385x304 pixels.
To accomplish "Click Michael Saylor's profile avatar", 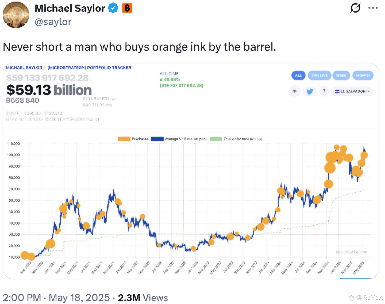I will tap(16, 15).
